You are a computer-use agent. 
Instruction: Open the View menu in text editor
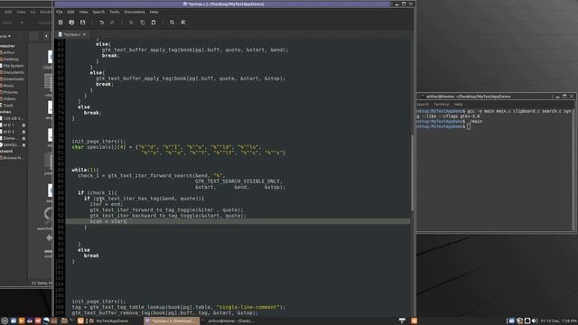coord(84,12)
